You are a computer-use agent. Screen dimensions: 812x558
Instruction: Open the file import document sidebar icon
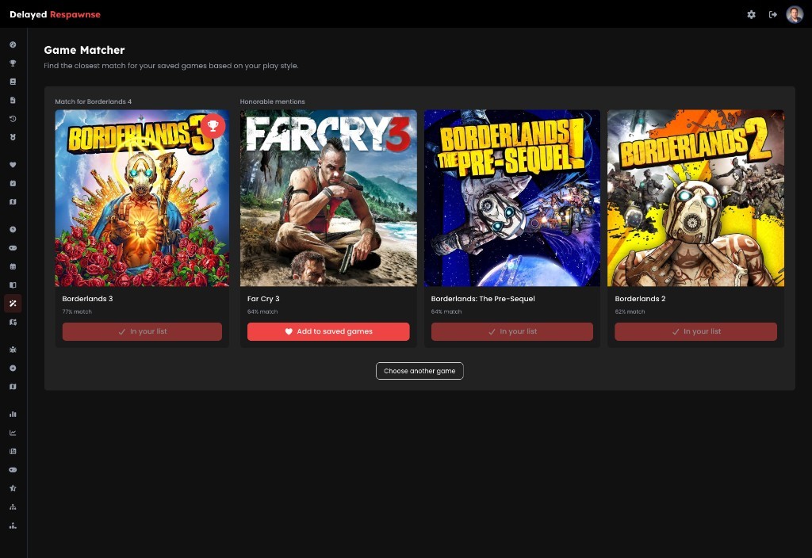coord(13,100)
